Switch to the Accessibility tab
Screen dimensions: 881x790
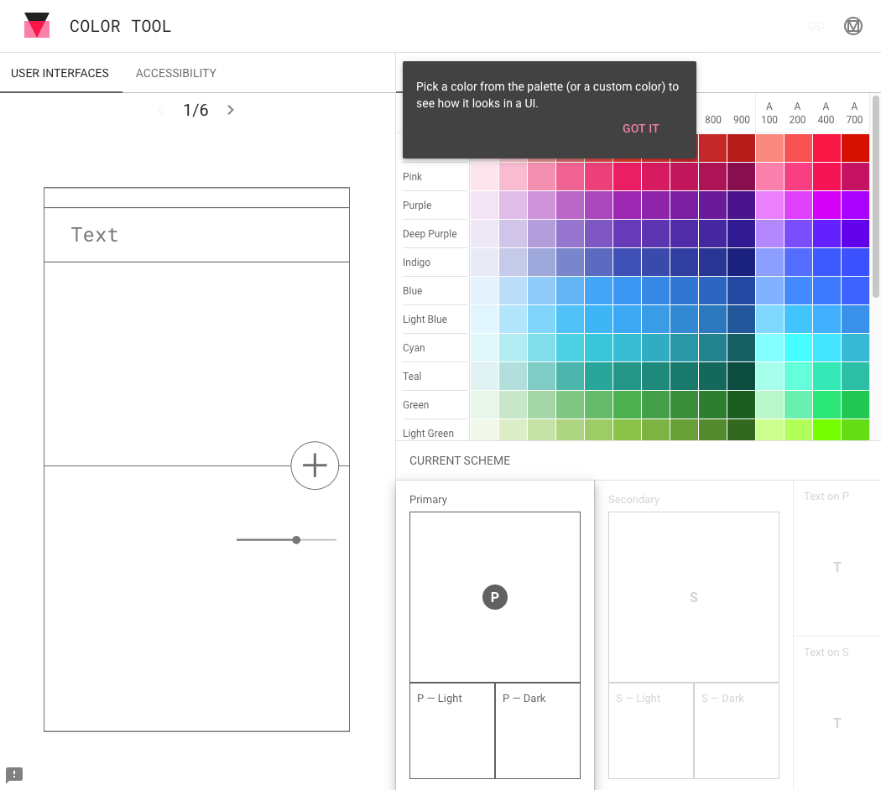pos(176,73)
